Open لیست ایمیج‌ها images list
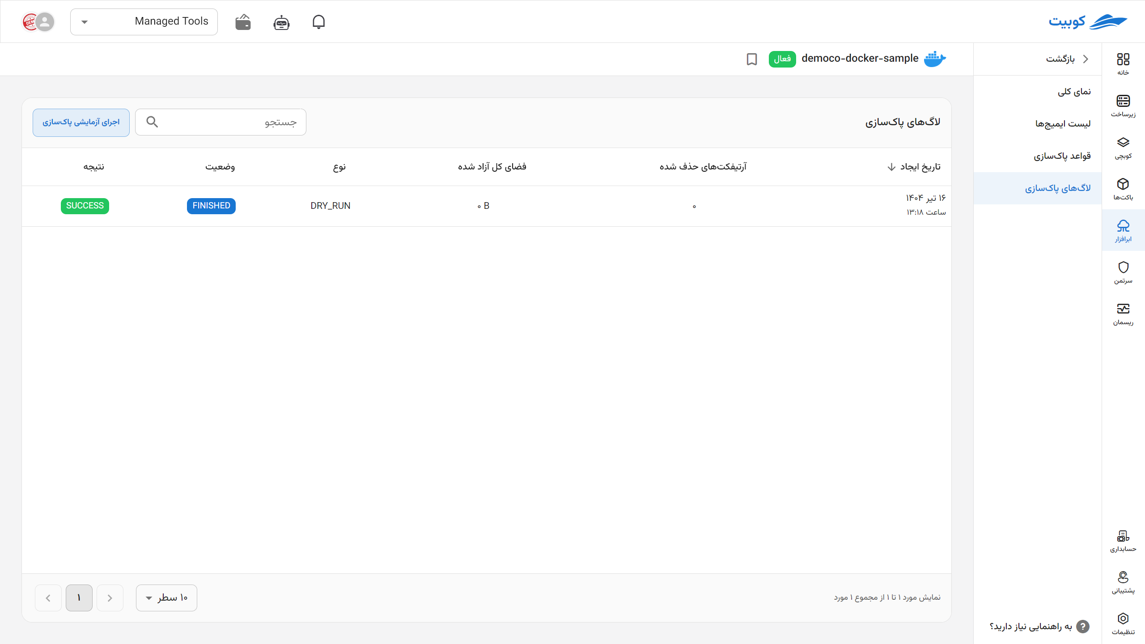The image size is (1145, 644). tap(1038, 124)
